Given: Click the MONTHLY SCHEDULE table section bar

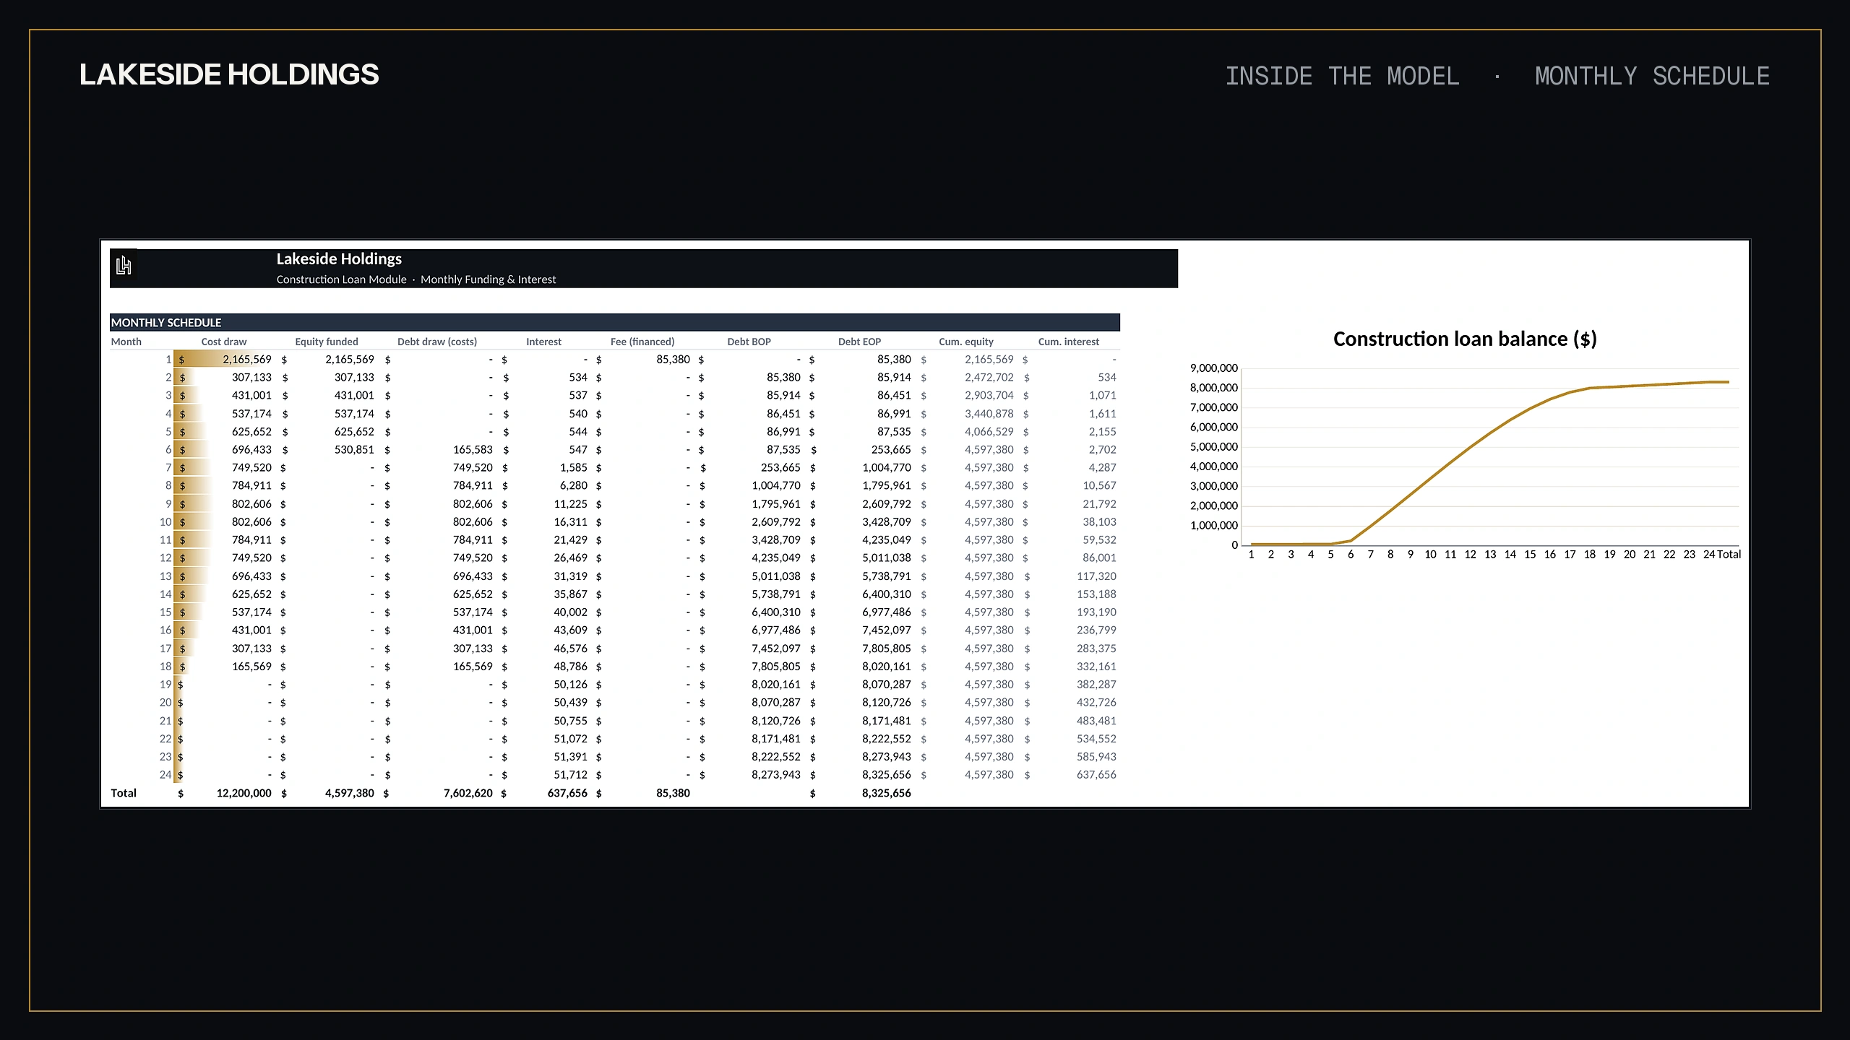Looking at the screenshot, I should 614,323.
